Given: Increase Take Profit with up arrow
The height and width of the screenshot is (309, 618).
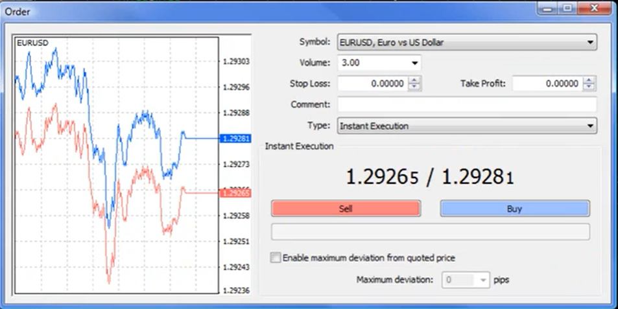Looking at the screenshot, I should pos(589,80).
